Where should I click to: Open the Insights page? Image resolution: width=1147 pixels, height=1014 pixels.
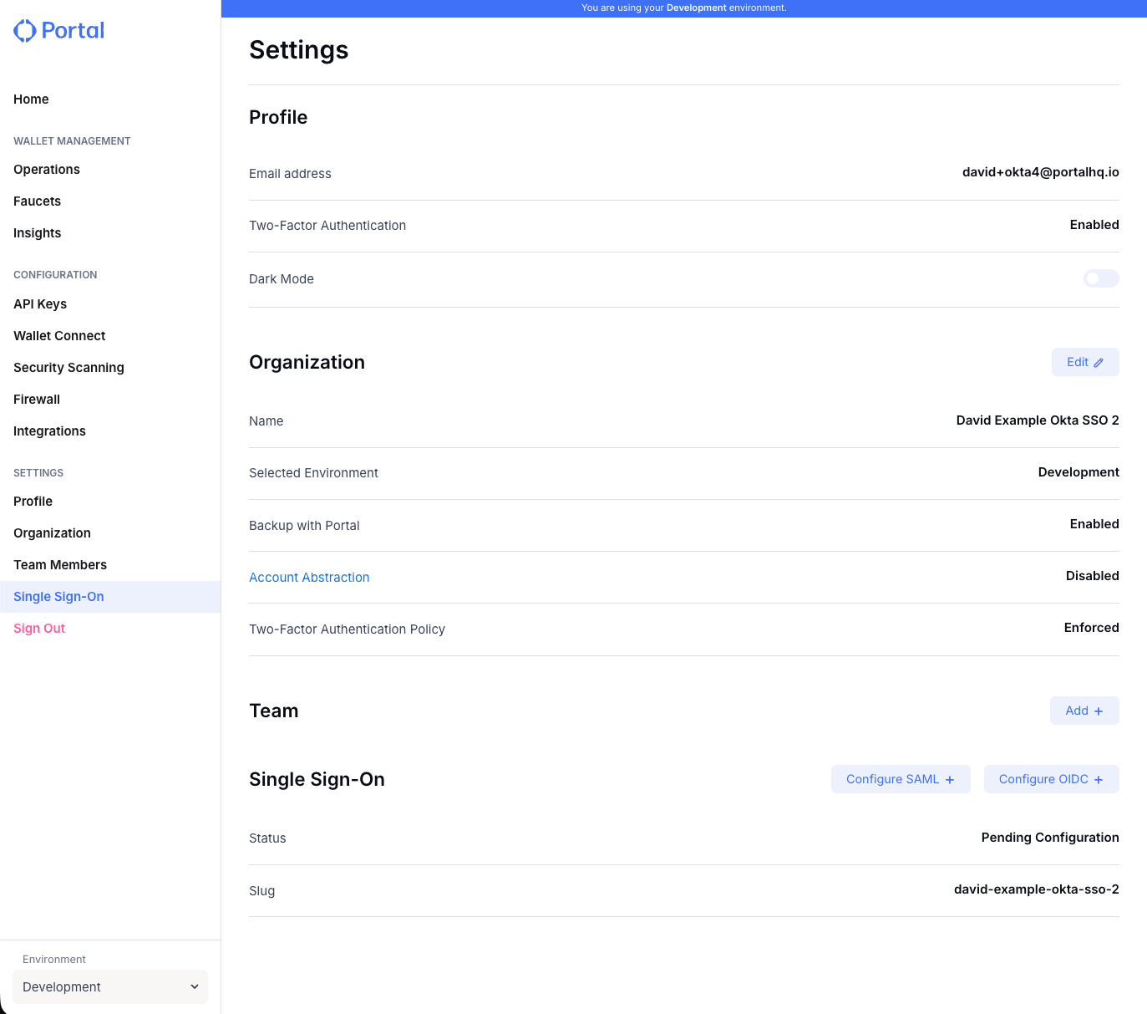click(x=37, y=232)
